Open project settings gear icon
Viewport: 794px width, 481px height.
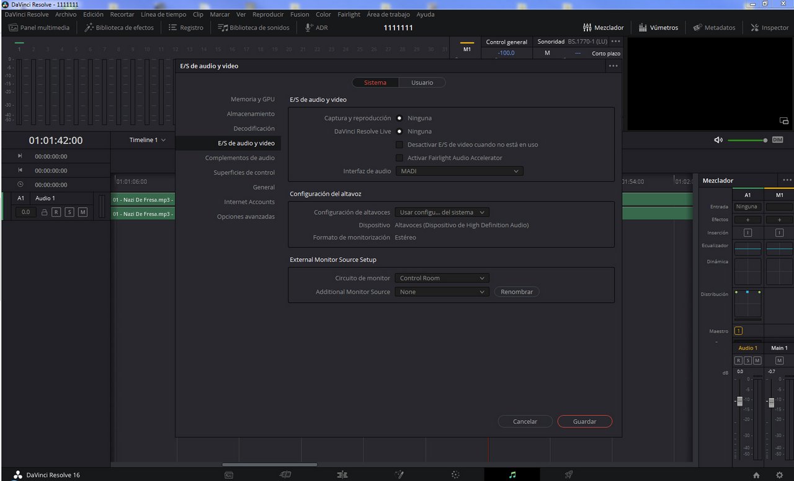pos(779,475)
